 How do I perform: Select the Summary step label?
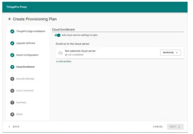(21, 102)
